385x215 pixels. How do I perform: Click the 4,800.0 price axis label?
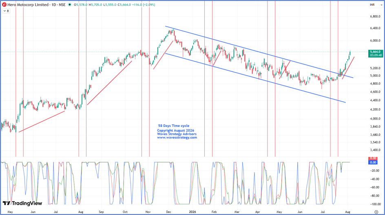[x=376, y=84]
